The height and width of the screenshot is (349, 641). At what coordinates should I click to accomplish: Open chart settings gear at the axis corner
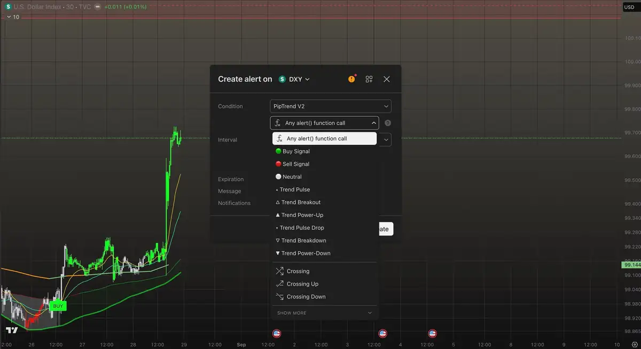coord(634,344)
